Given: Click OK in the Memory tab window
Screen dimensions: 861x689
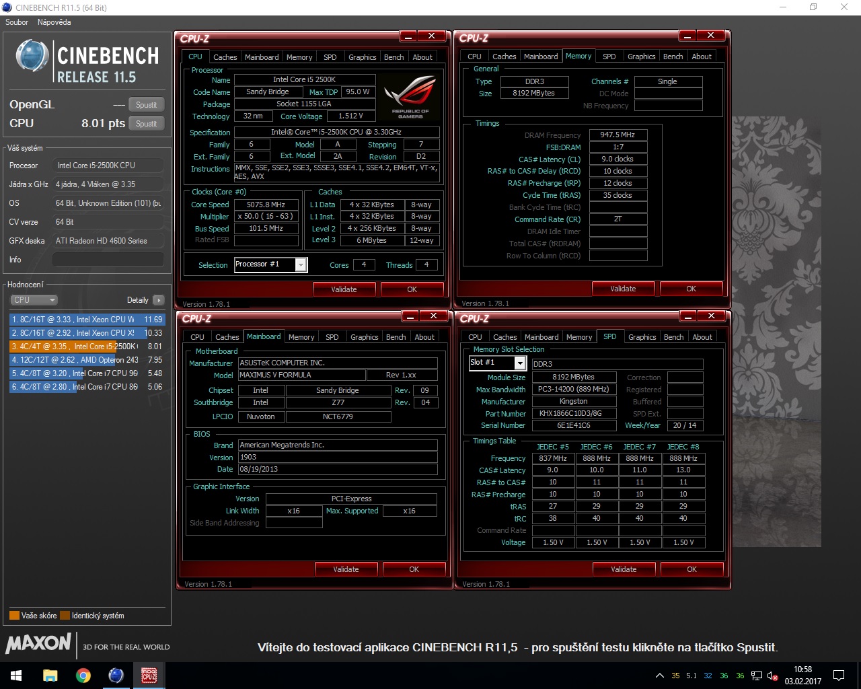Looking at the screenshot, I should 691,289.
